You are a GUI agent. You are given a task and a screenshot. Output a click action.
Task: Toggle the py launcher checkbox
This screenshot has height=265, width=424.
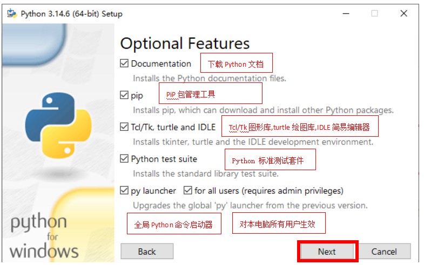pyautogui.click(x=124, y=190)
